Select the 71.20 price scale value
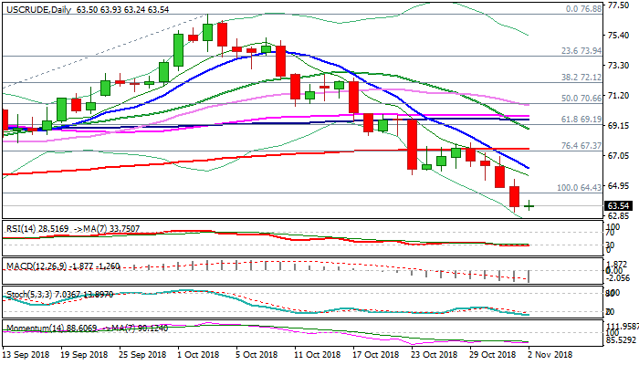Viewport: 639px width, 365px height. (618, 95)
